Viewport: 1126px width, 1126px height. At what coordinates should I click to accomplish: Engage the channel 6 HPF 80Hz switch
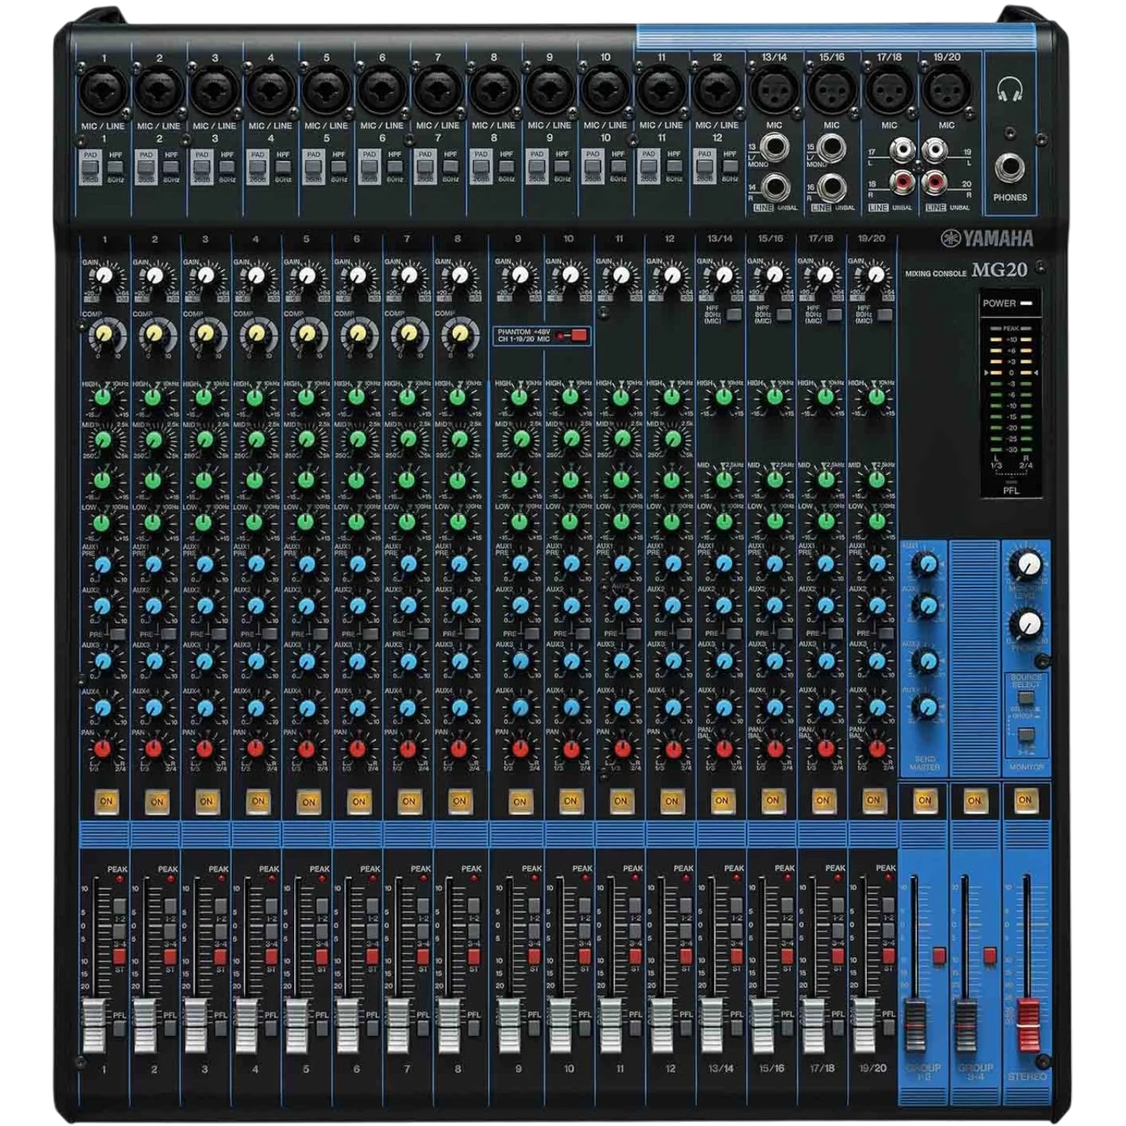click(395, 168)
